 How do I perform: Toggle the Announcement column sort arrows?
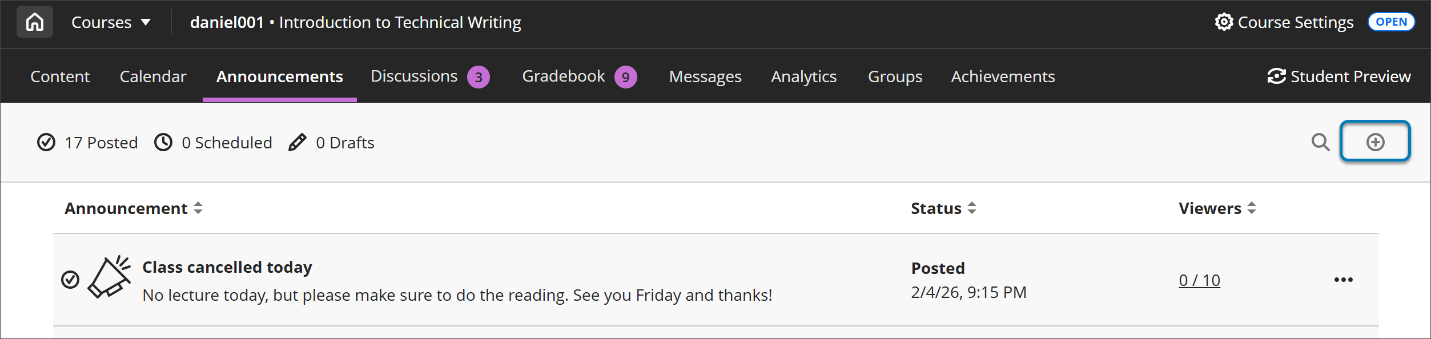tap(198, 208)
